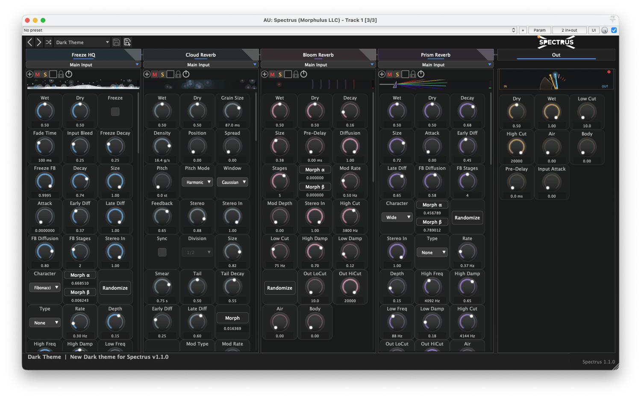
Task: Click the power icon in Bloom Reverb
Action: [x=303, y=74]
